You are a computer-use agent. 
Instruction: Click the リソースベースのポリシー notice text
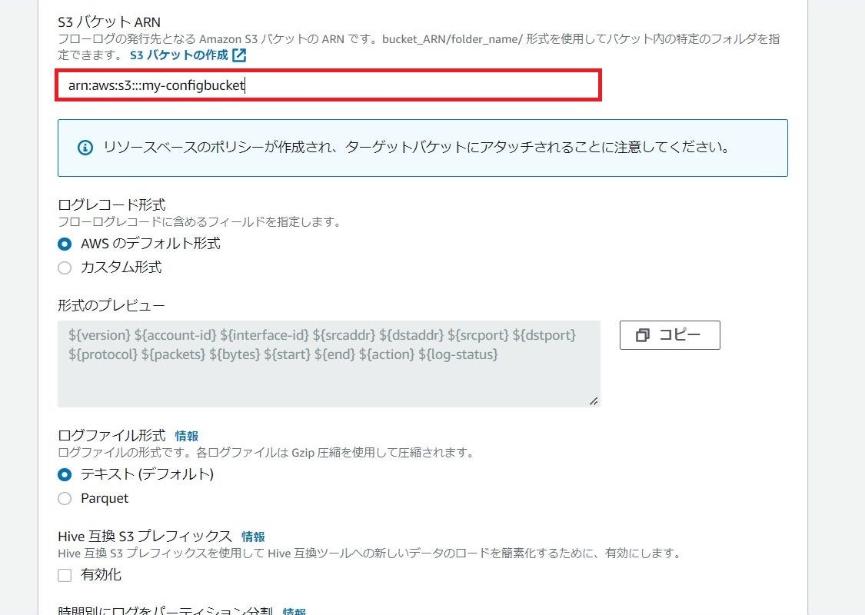417,148
